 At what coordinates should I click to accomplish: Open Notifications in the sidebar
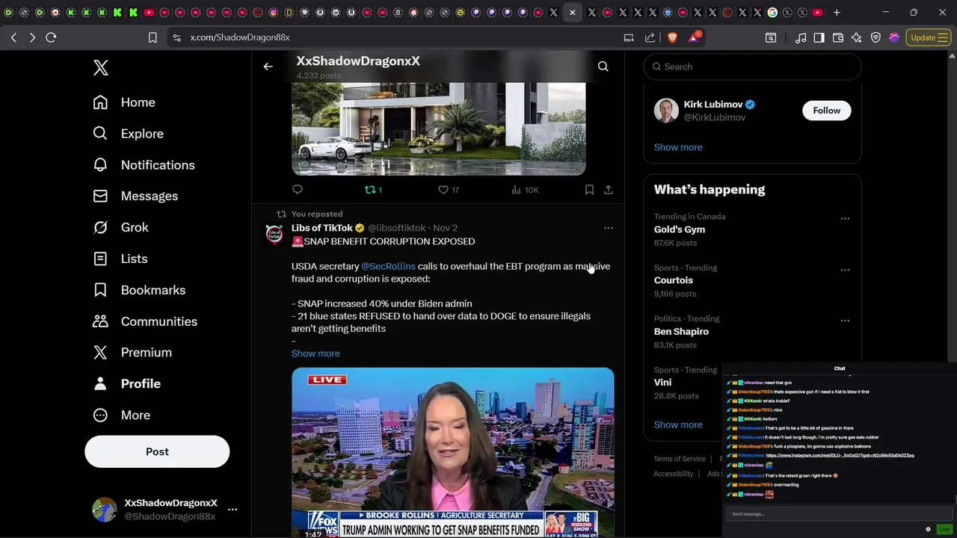(144, 165)
